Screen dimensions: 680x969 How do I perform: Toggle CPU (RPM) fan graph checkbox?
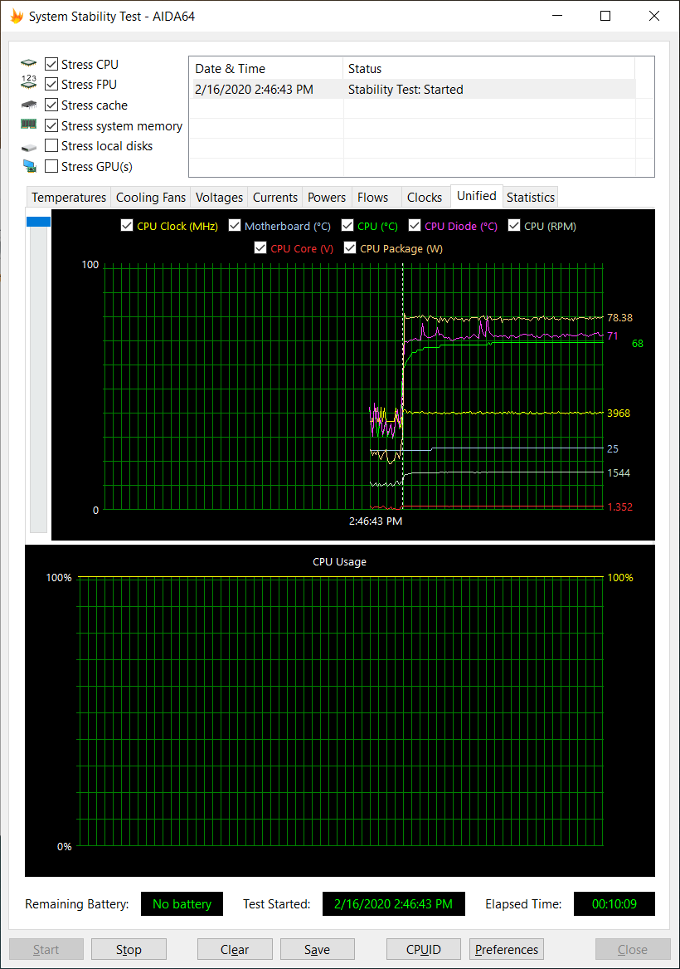[514, 226]
